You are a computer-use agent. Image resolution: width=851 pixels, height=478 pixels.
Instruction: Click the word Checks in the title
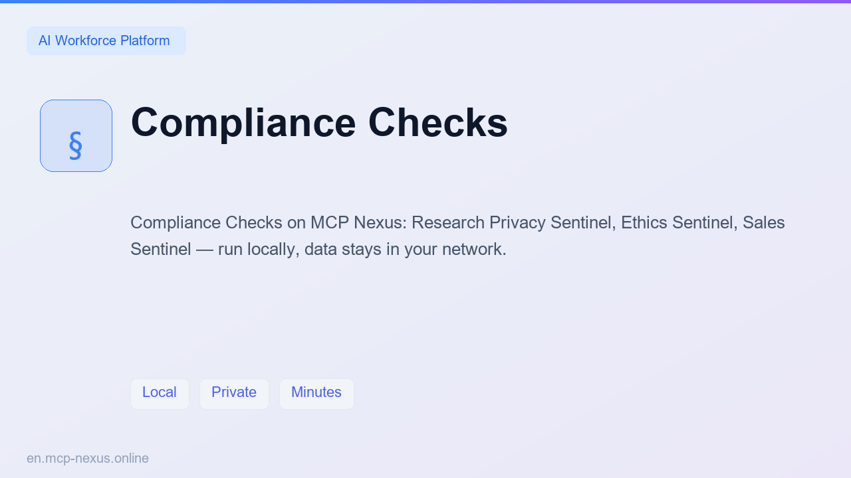tap(438, 123)
